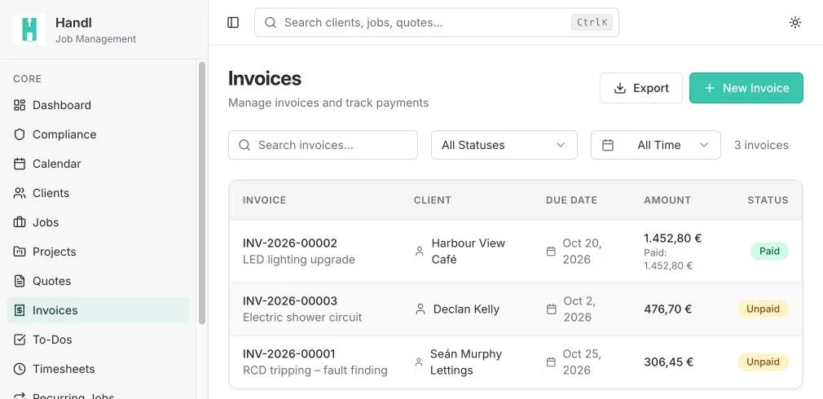Go to Compliance page
Screen dimensions: 823x399
point(98,134)
